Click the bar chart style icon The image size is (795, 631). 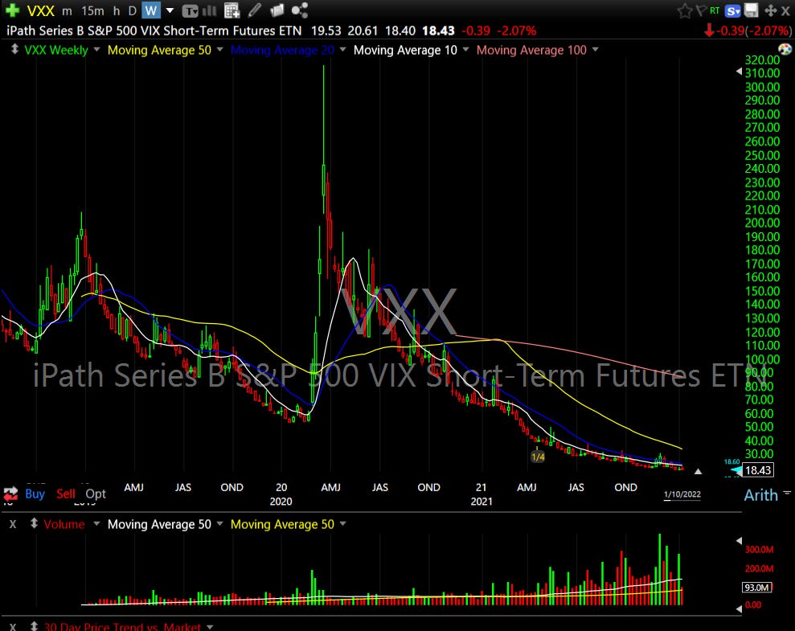pyautogui.click(x=209, y=10)
